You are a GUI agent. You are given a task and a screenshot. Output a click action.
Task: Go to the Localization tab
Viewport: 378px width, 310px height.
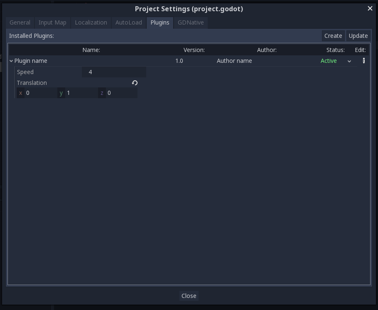[91, 22]
